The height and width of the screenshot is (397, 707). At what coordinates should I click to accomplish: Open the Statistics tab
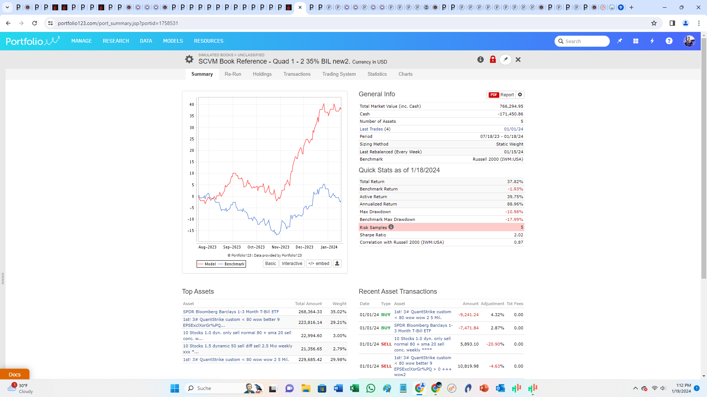pyautogui.click(x=377, y=74)
